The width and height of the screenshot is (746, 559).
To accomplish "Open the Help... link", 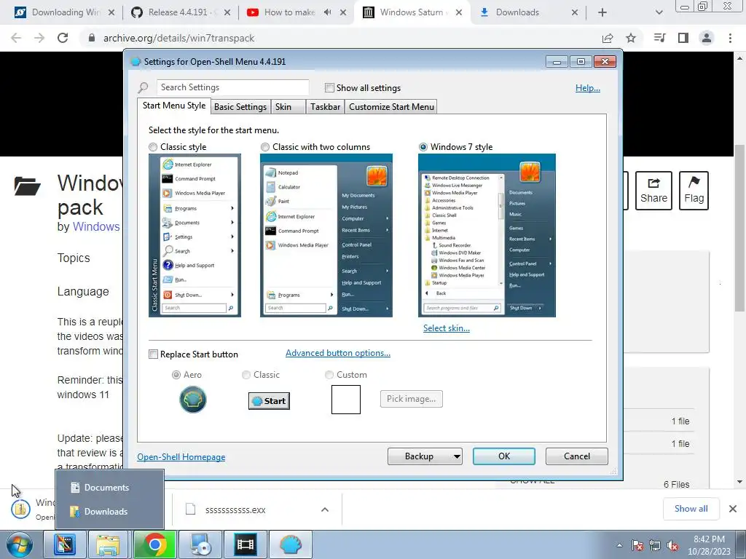I will point(588,88).
